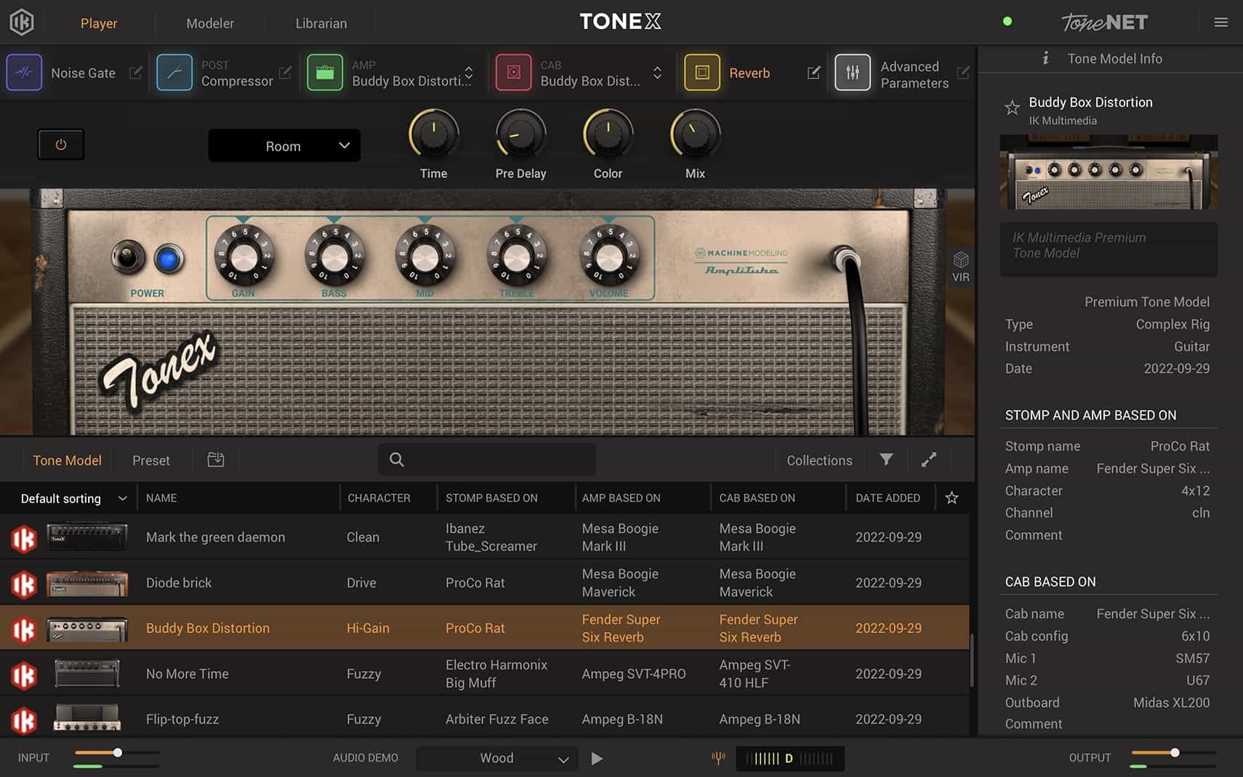Click the amp MID knob
The image size is (1243, 777).
point(425,255)
